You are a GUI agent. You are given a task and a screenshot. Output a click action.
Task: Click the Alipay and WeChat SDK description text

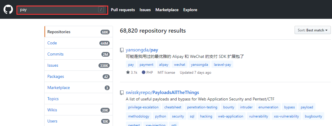point(185,57)
